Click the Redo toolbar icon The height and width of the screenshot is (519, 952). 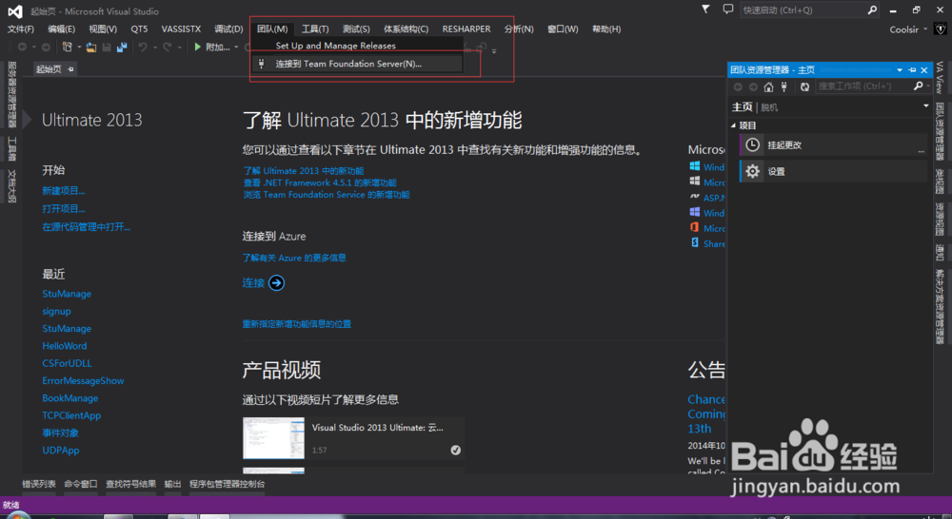pyautogui.click(x=167, y=47)
